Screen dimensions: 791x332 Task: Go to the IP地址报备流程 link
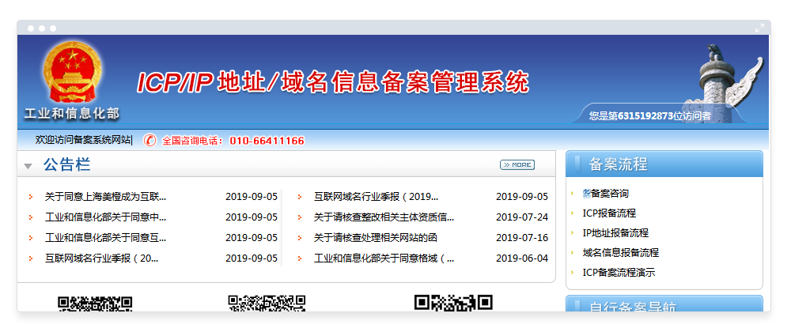click(615, 233)
